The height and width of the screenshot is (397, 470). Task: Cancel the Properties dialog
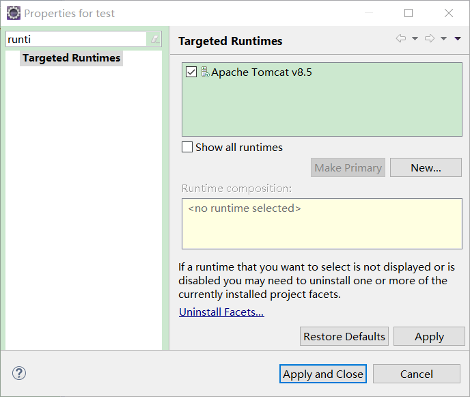click(417, 374)
